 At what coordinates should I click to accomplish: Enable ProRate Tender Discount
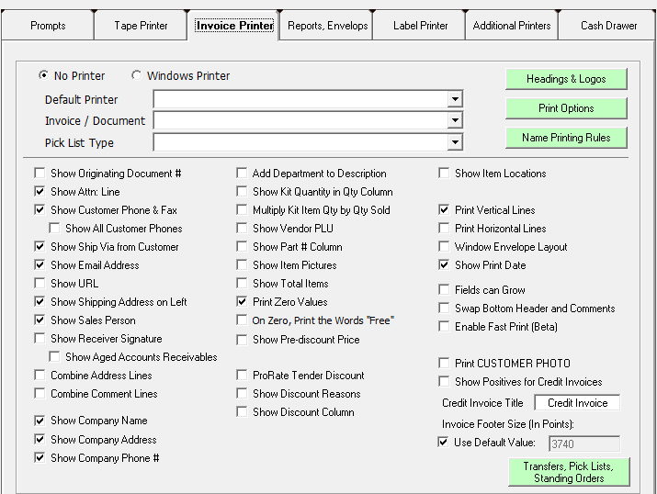pos(242,376)
